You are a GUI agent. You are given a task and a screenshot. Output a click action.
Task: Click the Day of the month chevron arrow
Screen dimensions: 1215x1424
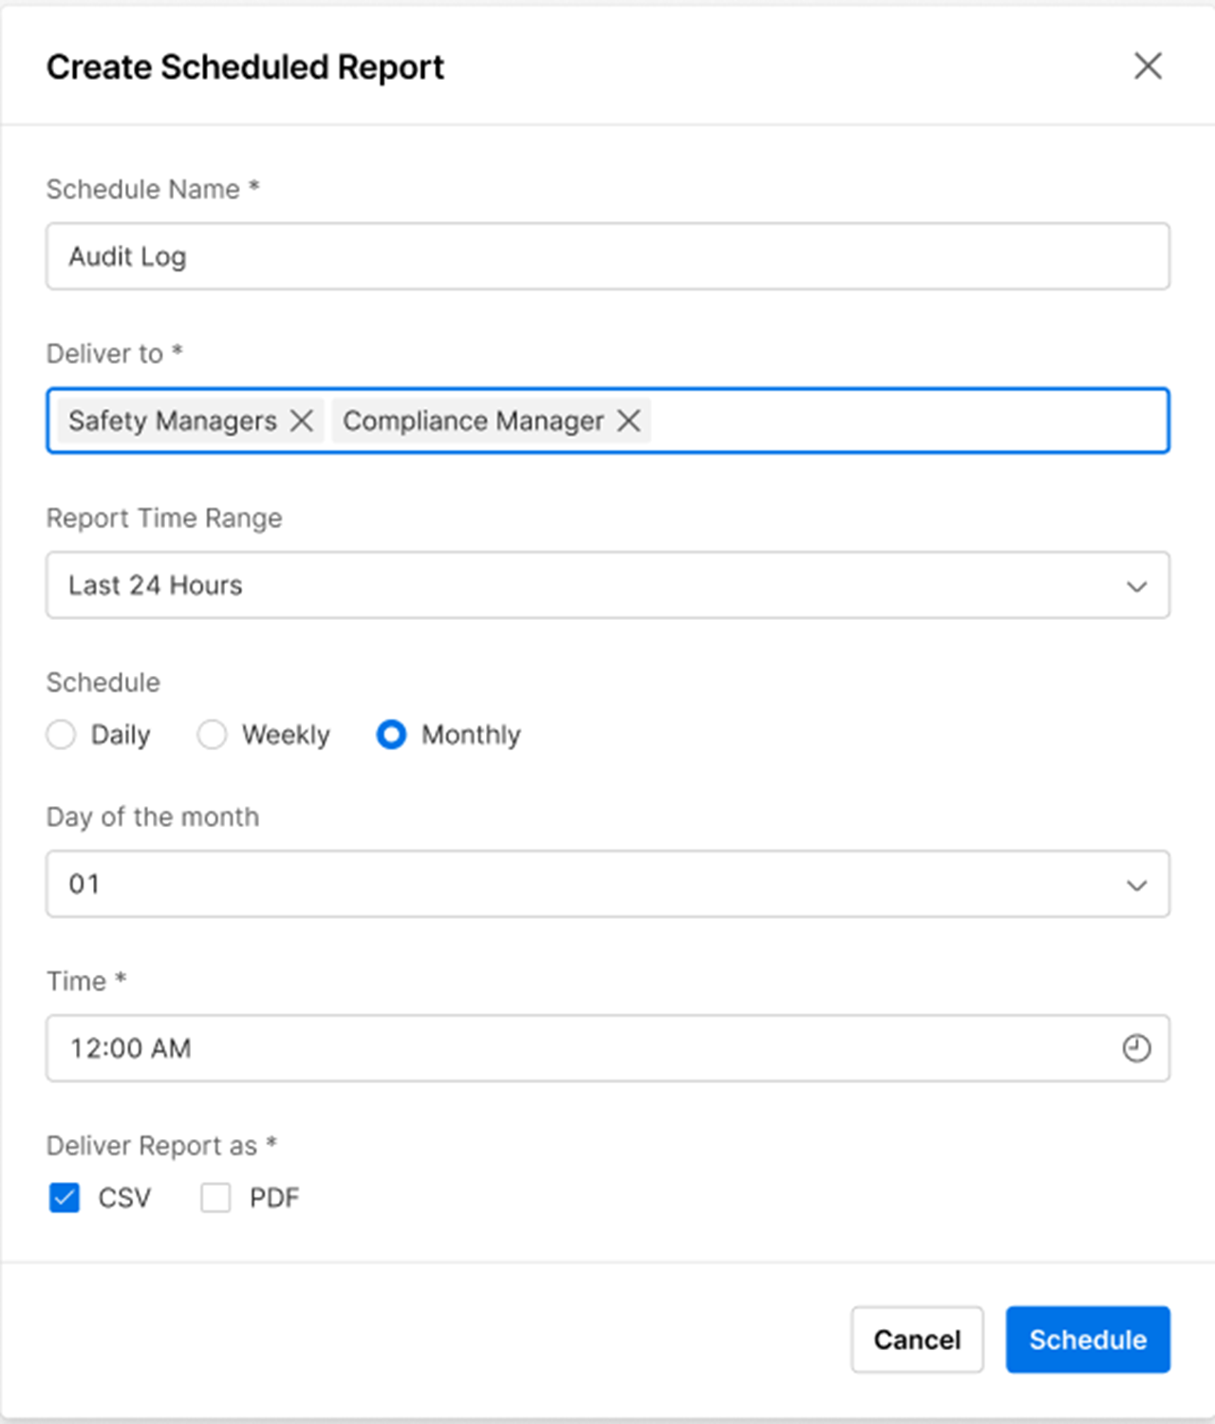click(1136, 886)
